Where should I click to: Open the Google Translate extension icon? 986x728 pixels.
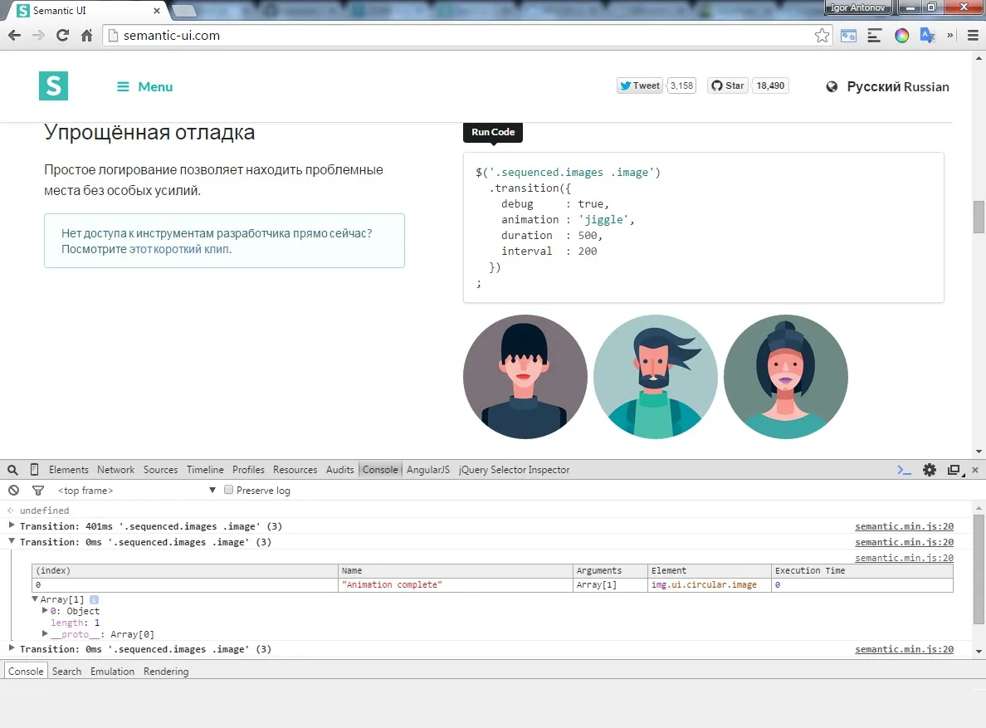[x=927, y=36]
